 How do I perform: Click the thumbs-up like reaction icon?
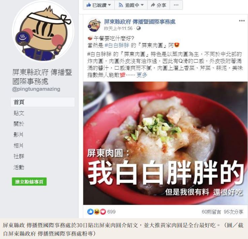(x=90, y=212)
